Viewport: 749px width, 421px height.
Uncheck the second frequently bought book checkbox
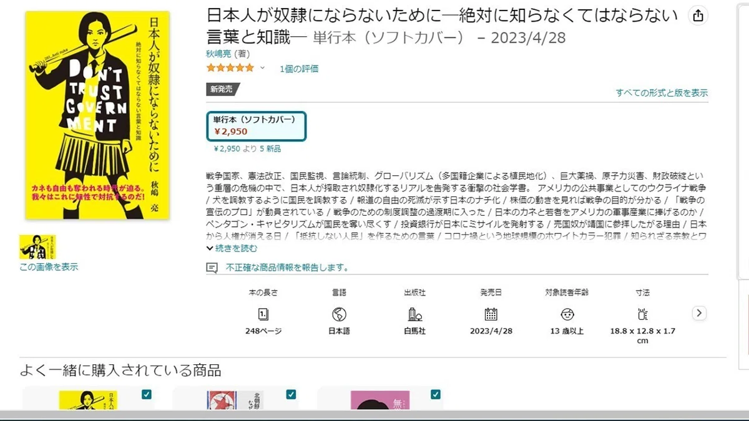pos(291,394)
